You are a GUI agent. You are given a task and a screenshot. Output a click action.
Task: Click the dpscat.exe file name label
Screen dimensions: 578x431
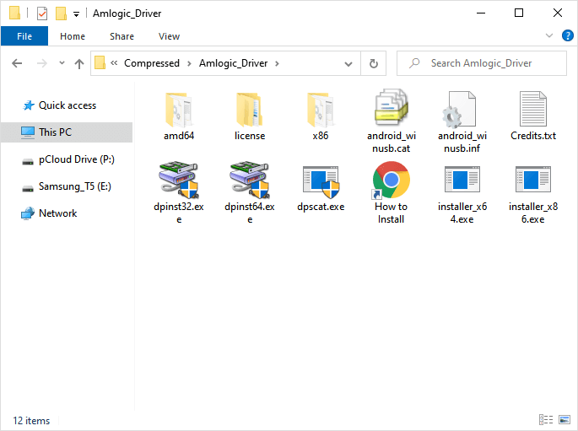pyautogui.click(x=321, y=207)
